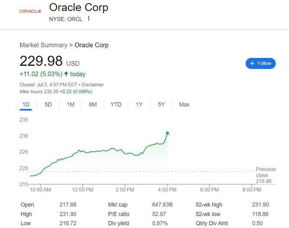Switch chart to 6M range
Screen dimensions: 289x228
coord(93,104)
